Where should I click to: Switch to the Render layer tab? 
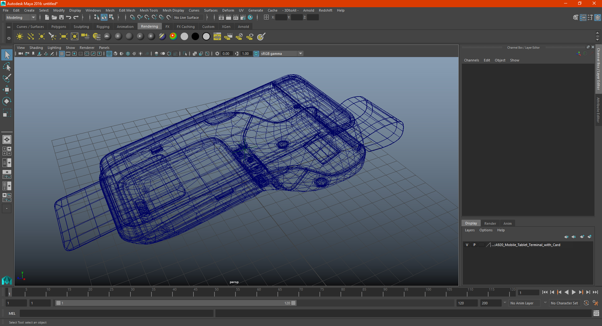pos(490,223)
